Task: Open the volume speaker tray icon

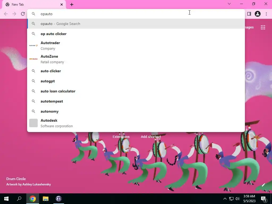Action: [237, 199]
